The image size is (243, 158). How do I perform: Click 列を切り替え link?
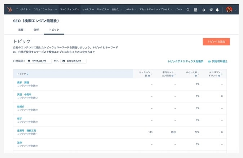218,61
